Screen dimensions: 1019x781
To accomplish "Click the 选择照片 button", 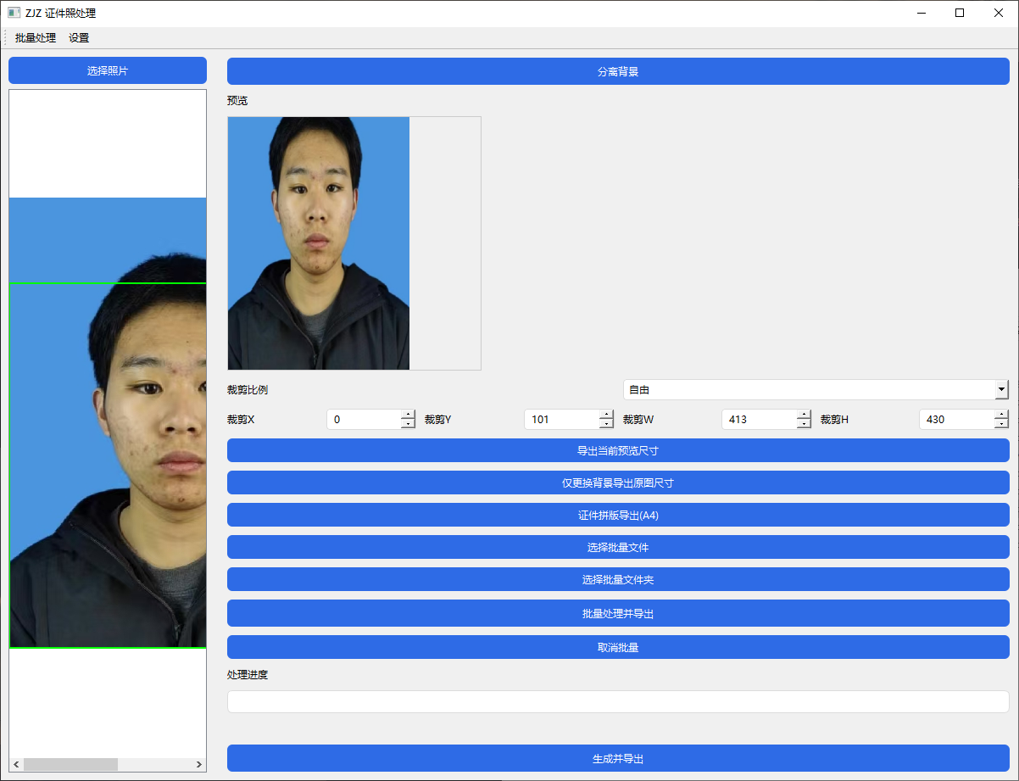I will tap(107, 70).
